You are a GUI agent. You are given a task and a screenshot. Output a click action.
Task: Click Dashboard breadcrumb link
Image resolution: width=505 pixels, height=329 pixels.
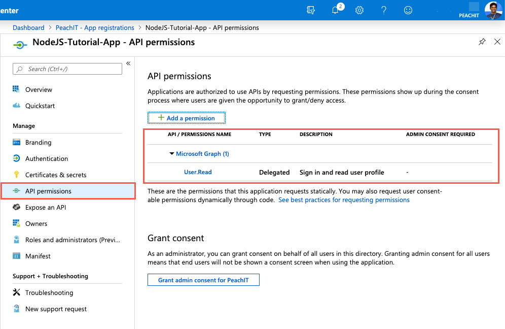[28, 28]
